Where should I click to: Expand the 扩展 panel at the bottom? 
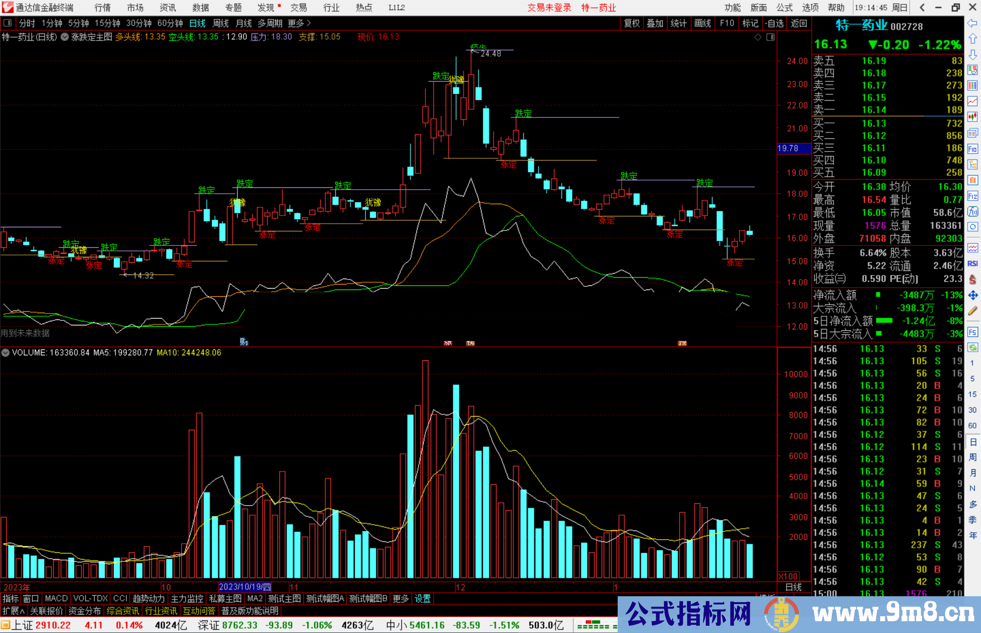pyautogui.click(x=14, y=611)
